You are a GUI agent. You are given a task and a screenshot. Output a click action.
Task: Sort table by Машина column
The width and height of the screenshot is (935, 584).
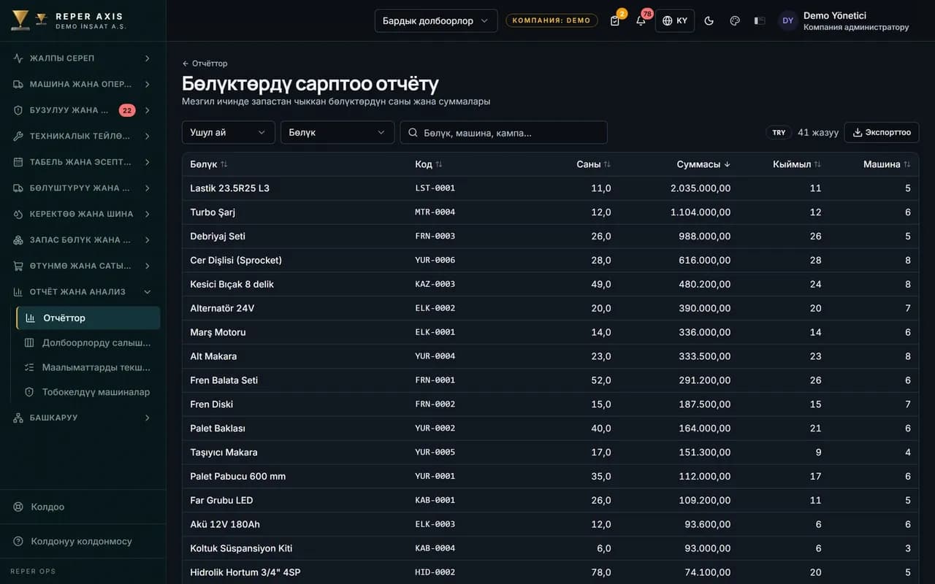[x=887, y=164]
